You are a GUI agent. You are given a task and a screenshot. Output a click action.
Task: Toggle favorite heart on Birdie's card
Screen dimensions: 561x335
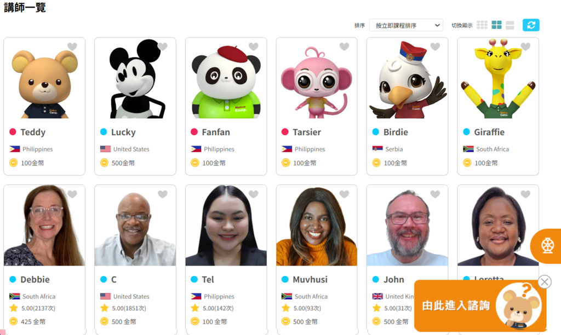pyautogui.click(x=435, y=47)
